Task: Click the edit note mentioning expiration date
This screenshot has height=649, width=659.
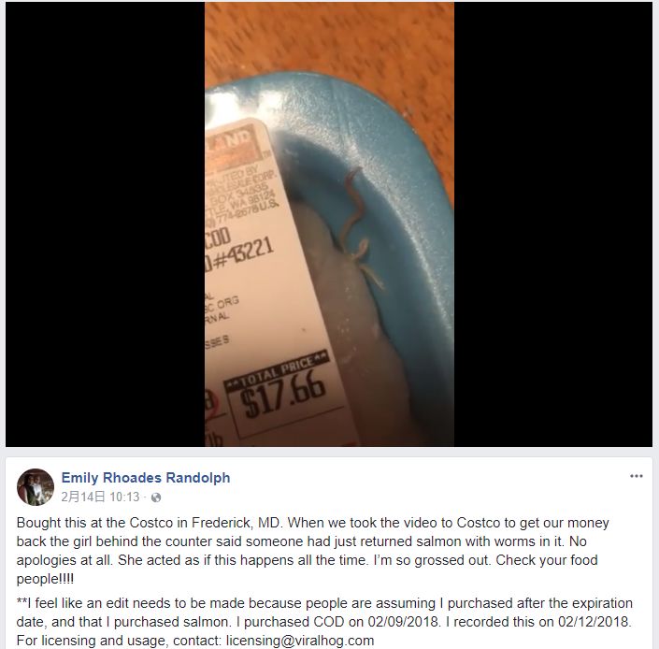Action: [x=324, y=613]
